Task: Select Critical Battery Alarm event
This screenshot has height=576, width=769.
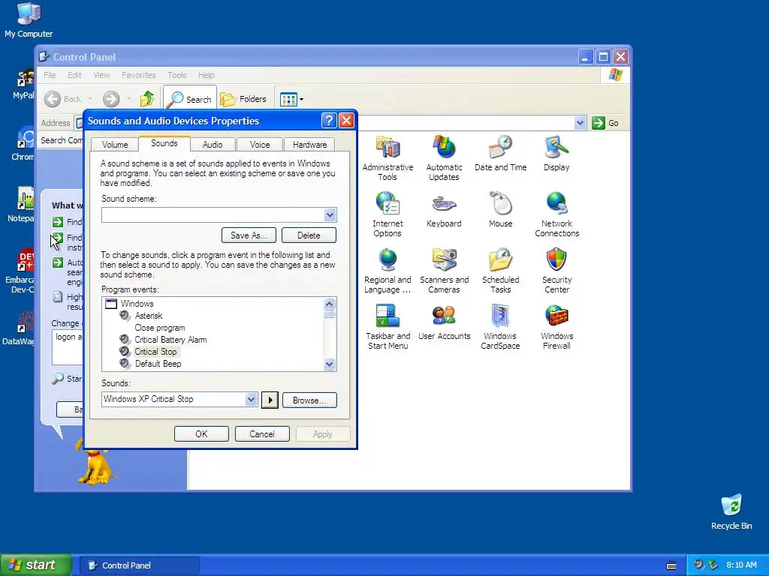Action: [x=170, y=340]
